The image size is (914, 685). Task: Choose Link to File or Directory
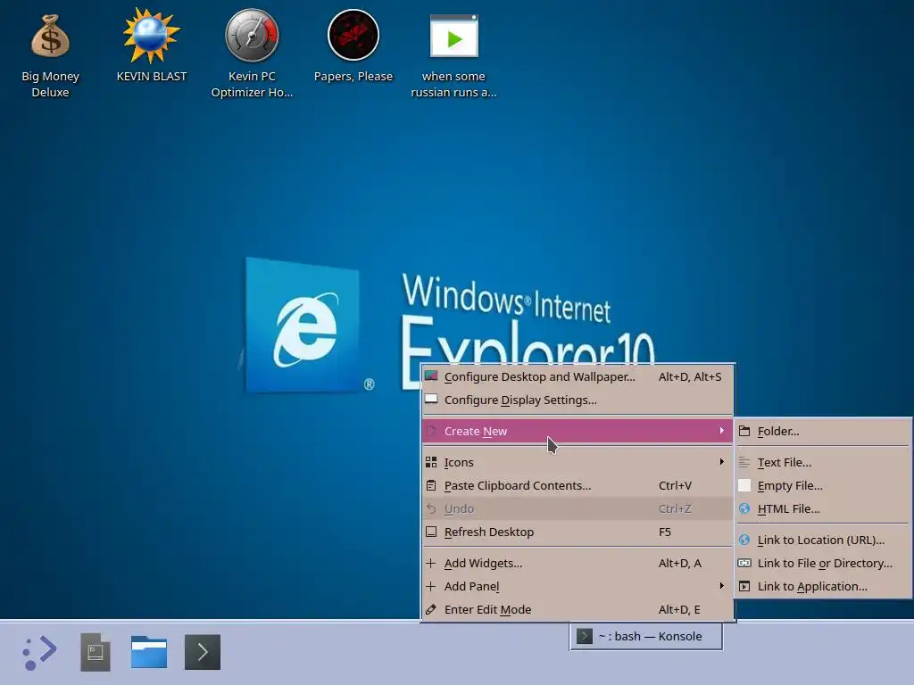click(822, 564)
